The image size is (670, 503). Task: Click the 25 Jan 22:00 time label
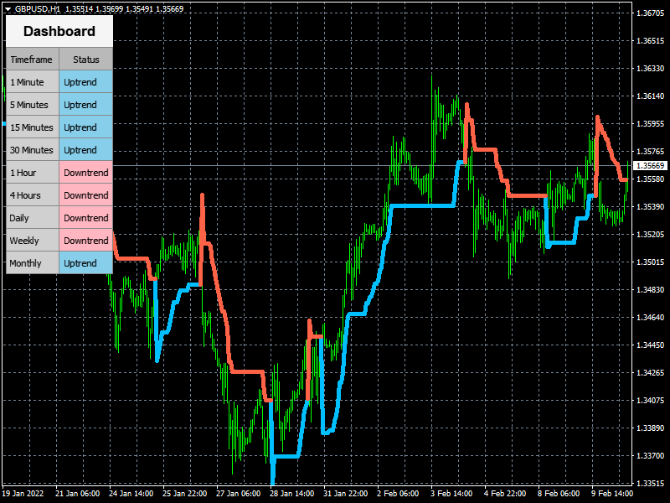[x=184, y=494]
